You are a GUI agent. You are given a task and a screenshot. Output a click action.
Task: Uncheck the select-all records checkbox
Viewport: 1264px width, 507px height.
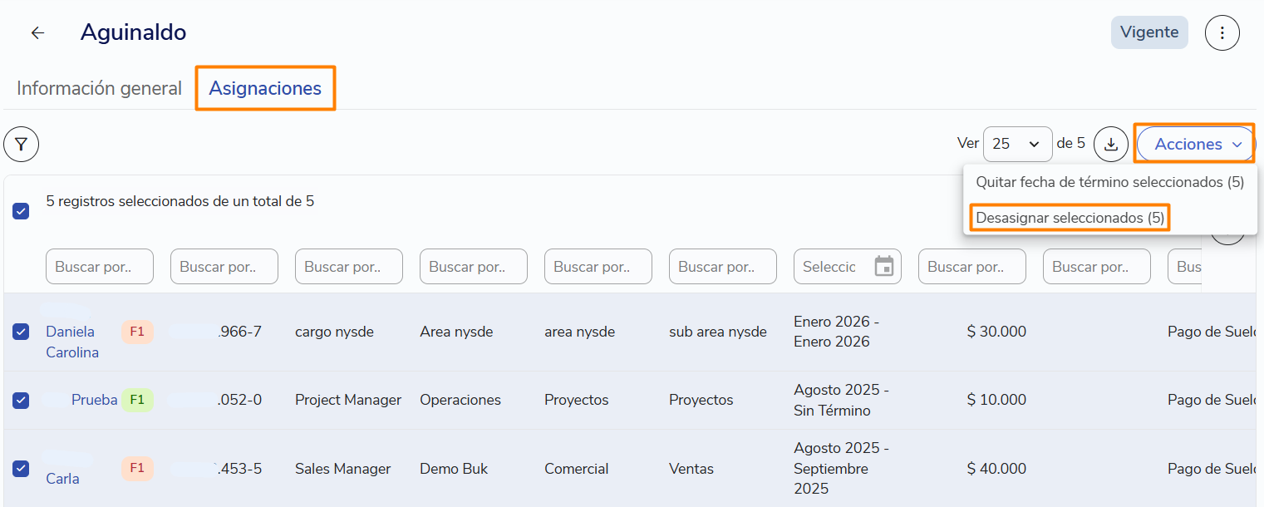click(x=21, y=211)
